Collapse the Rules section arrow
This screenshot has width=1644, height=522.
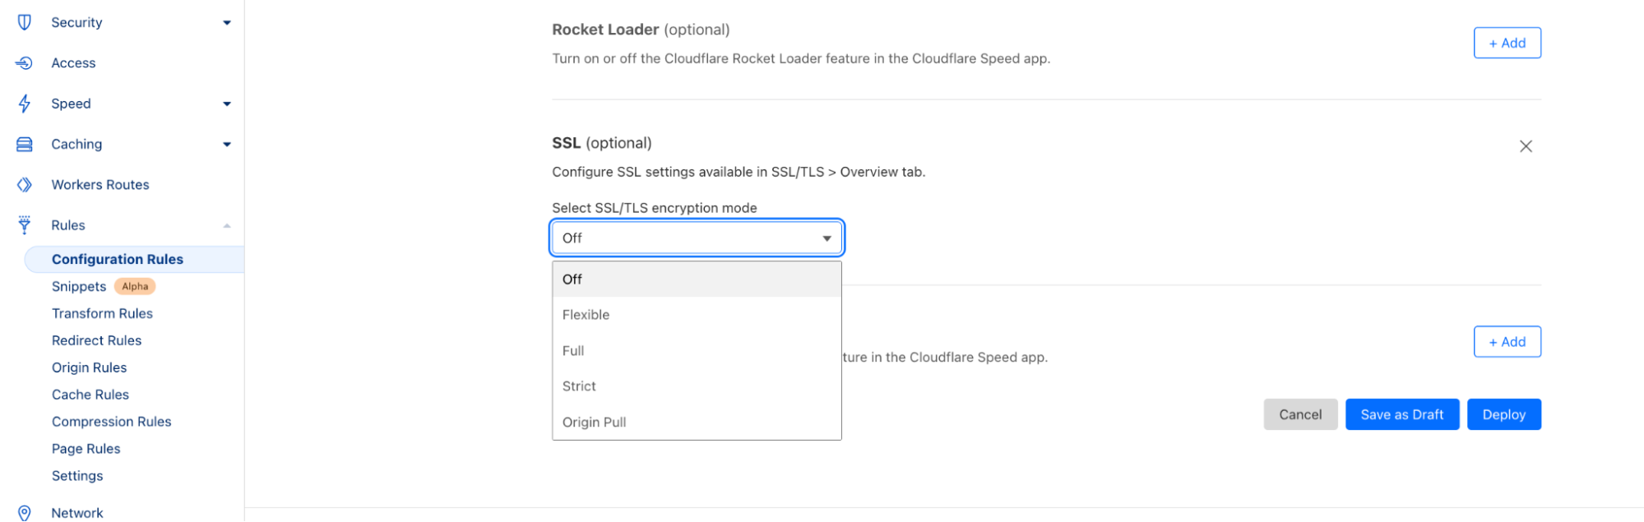227,226
